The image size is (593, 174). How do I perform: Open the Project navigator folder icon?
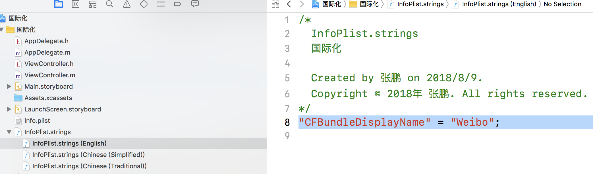pyautogui.click(x=59, y=4)
